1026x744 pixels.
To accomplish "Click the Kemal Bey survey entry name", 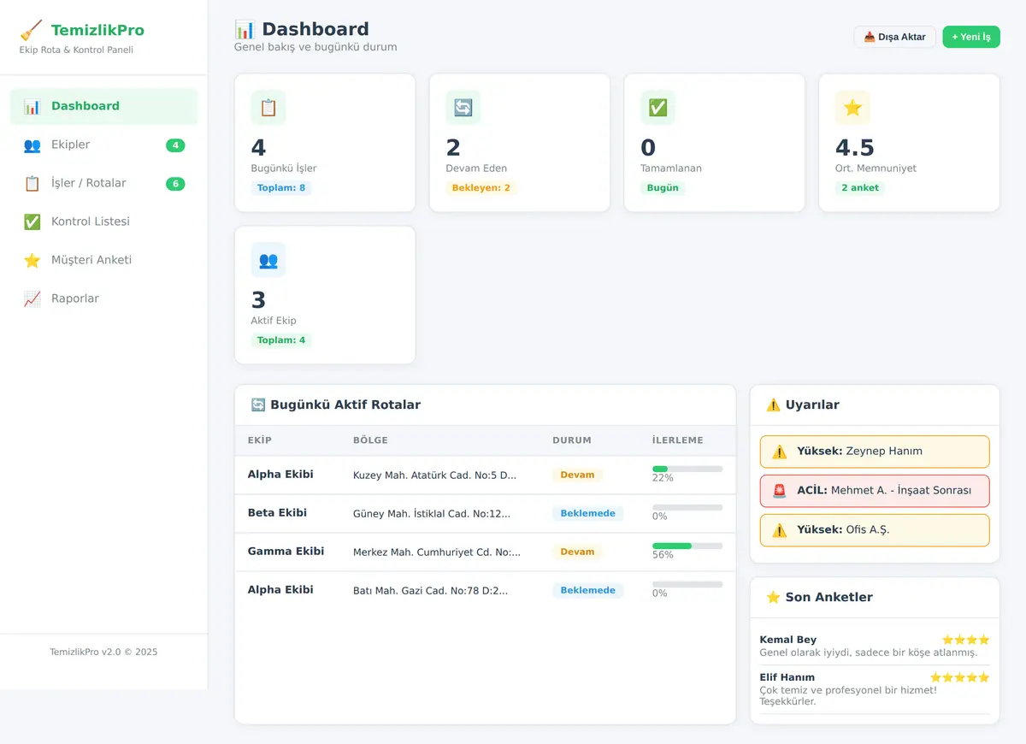I will (788, 640).
